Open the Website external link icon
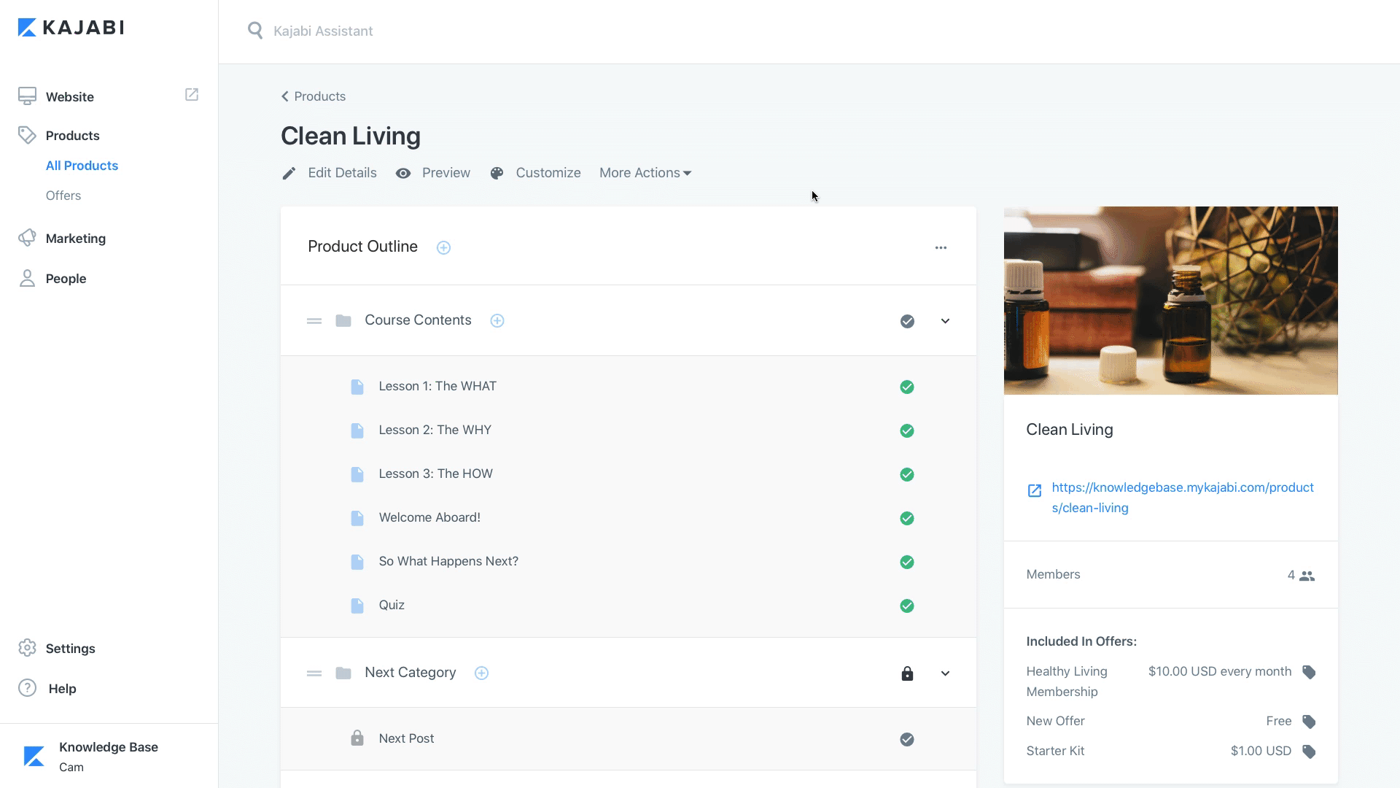 [x=192, y=95]
